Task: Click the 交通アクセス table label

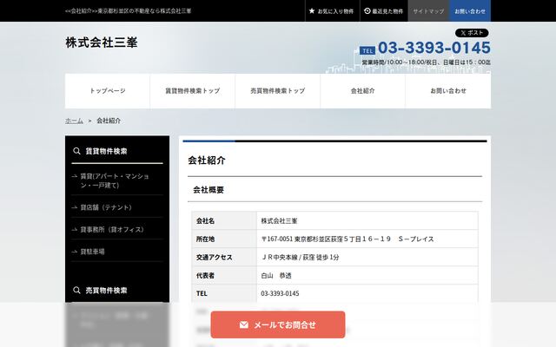Action: [215, 258]
